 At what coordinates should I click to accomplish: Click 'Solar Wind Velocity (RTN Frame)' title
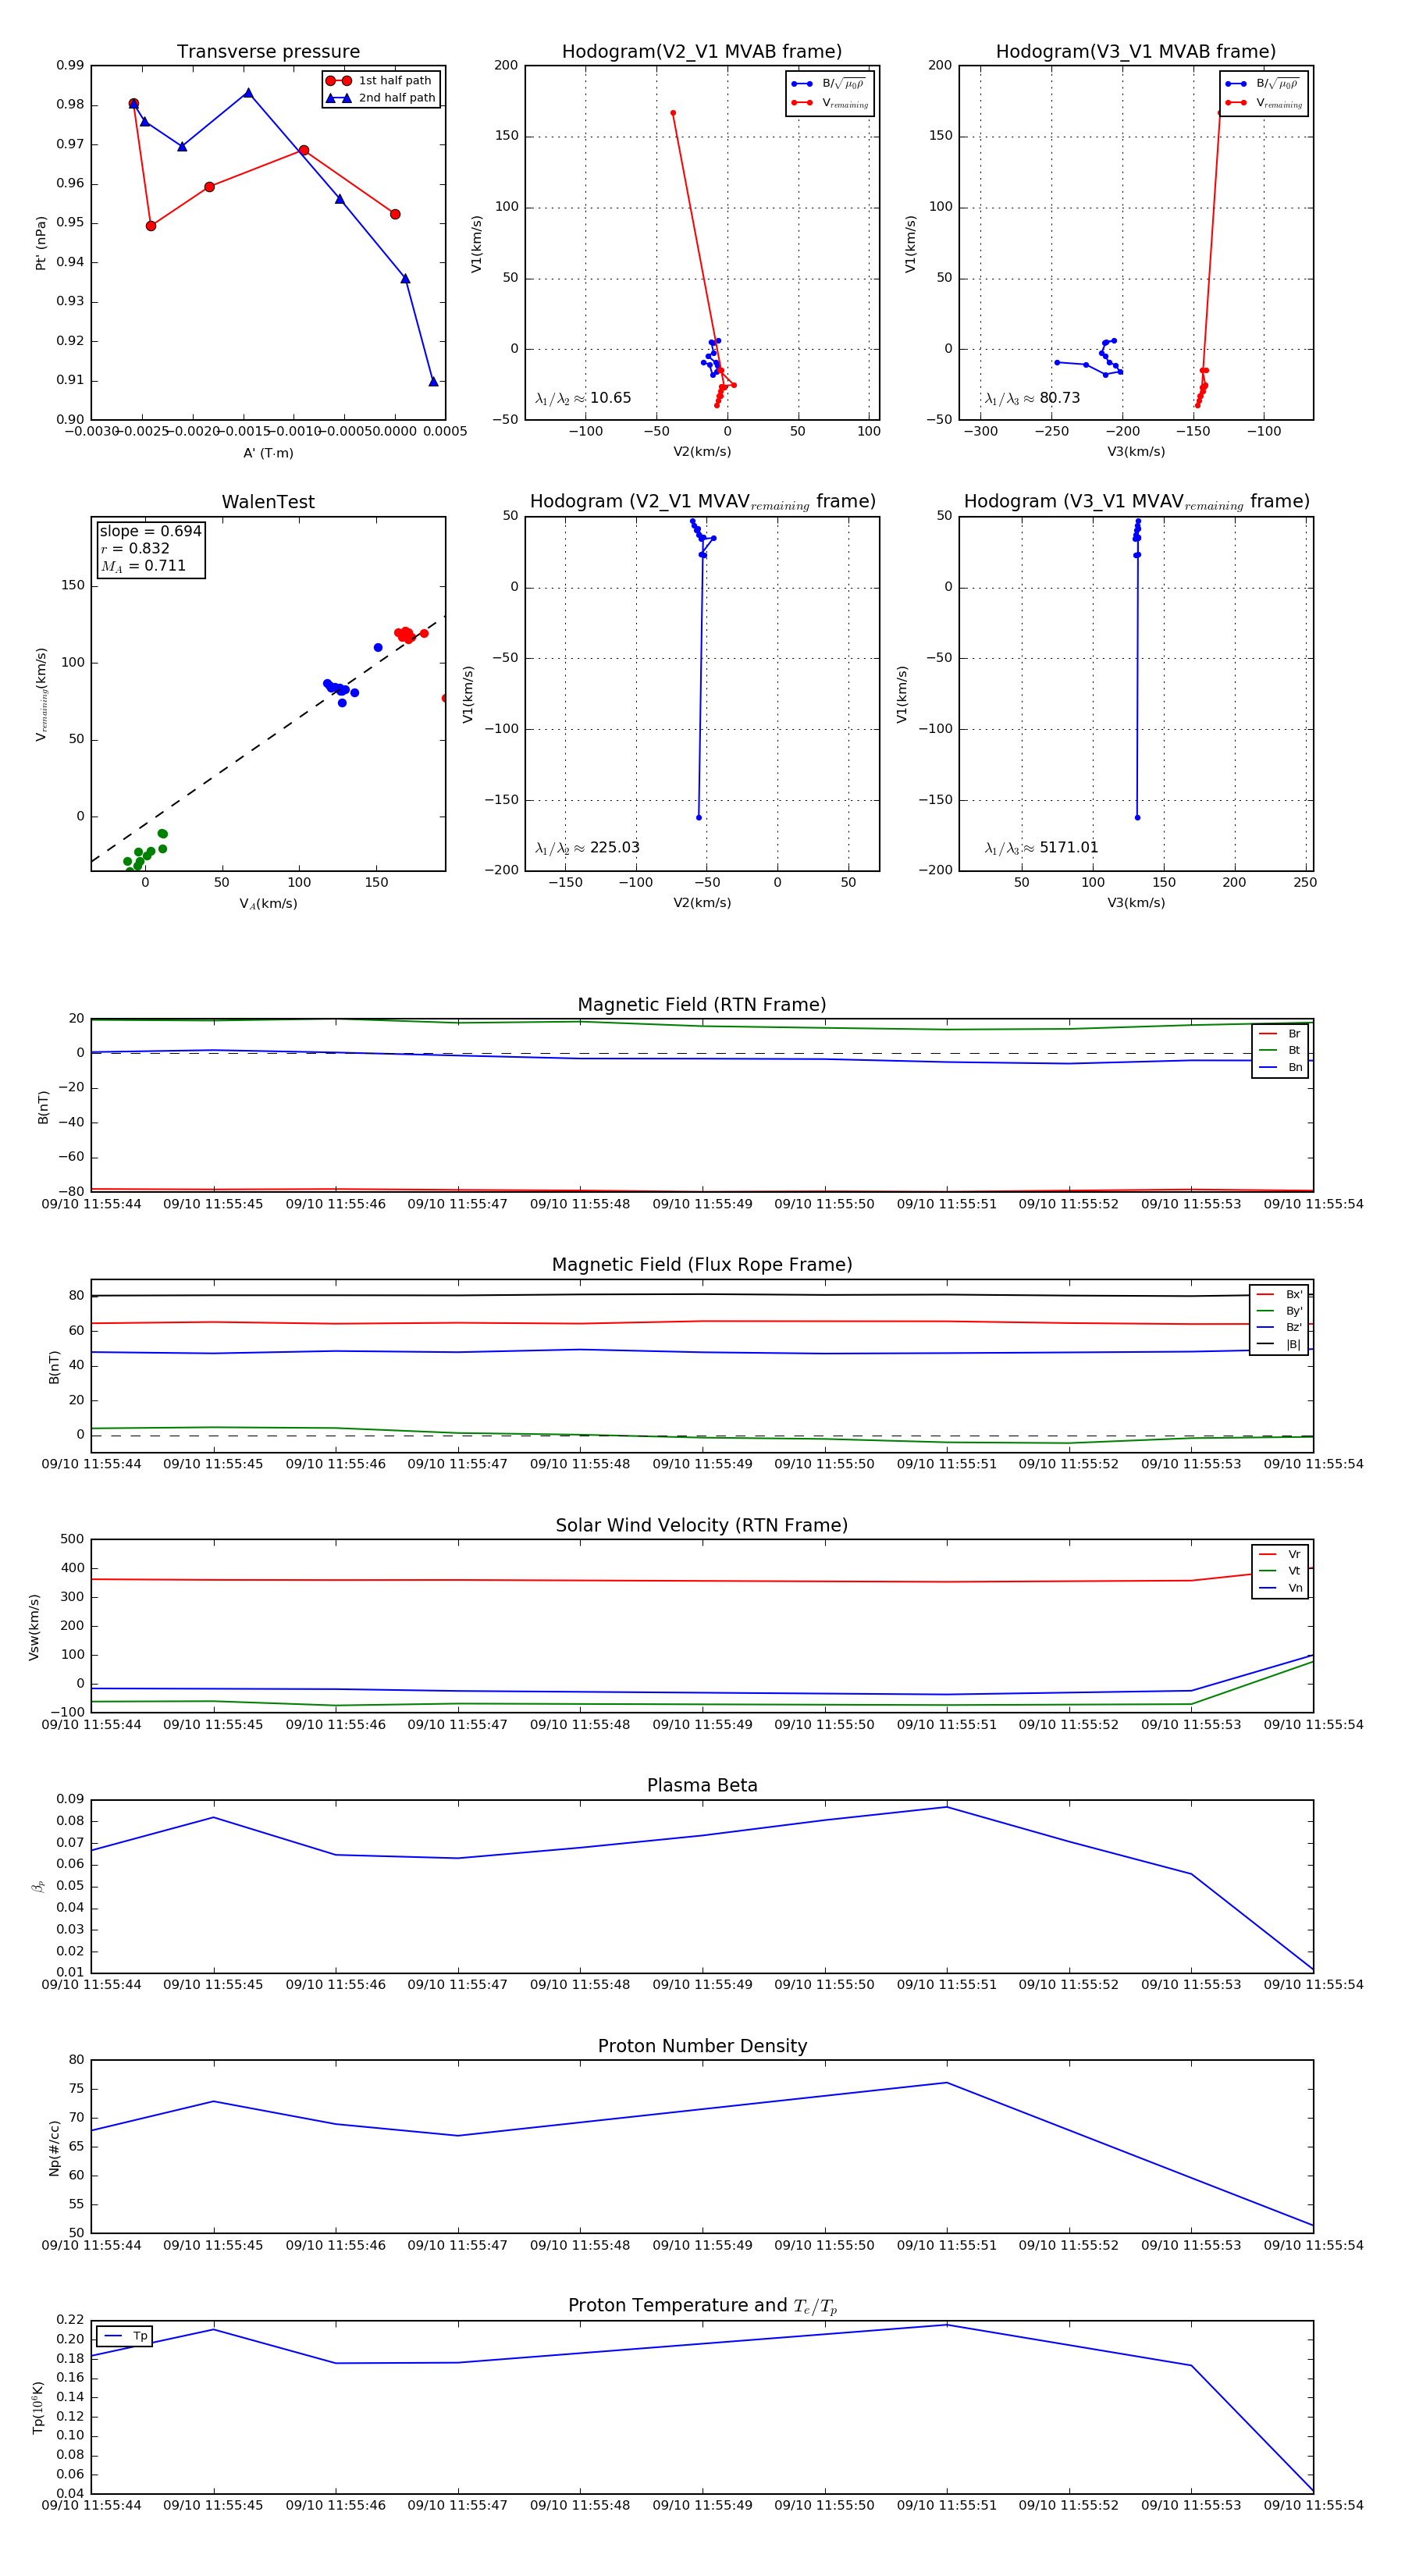point(702,1525)
